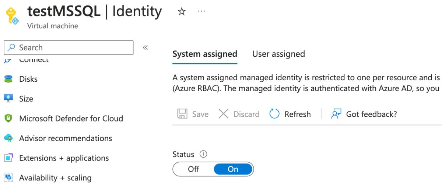Set the Status toggle to On

[x=233, y=169]
